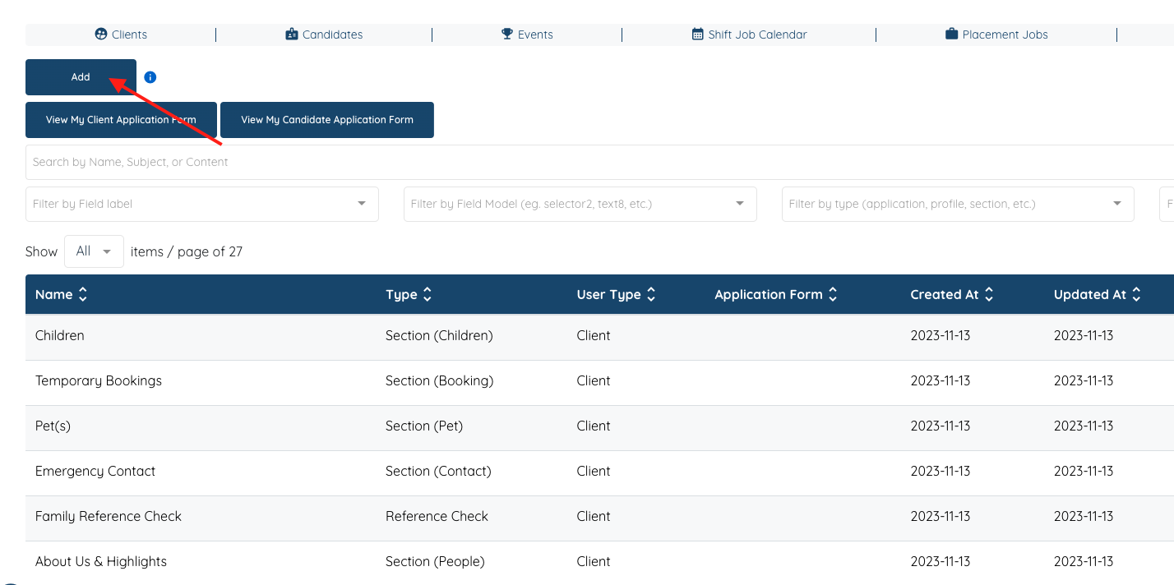Toggle sorting on the User Type column
The image size is (1174, 585).
point(649,294)
